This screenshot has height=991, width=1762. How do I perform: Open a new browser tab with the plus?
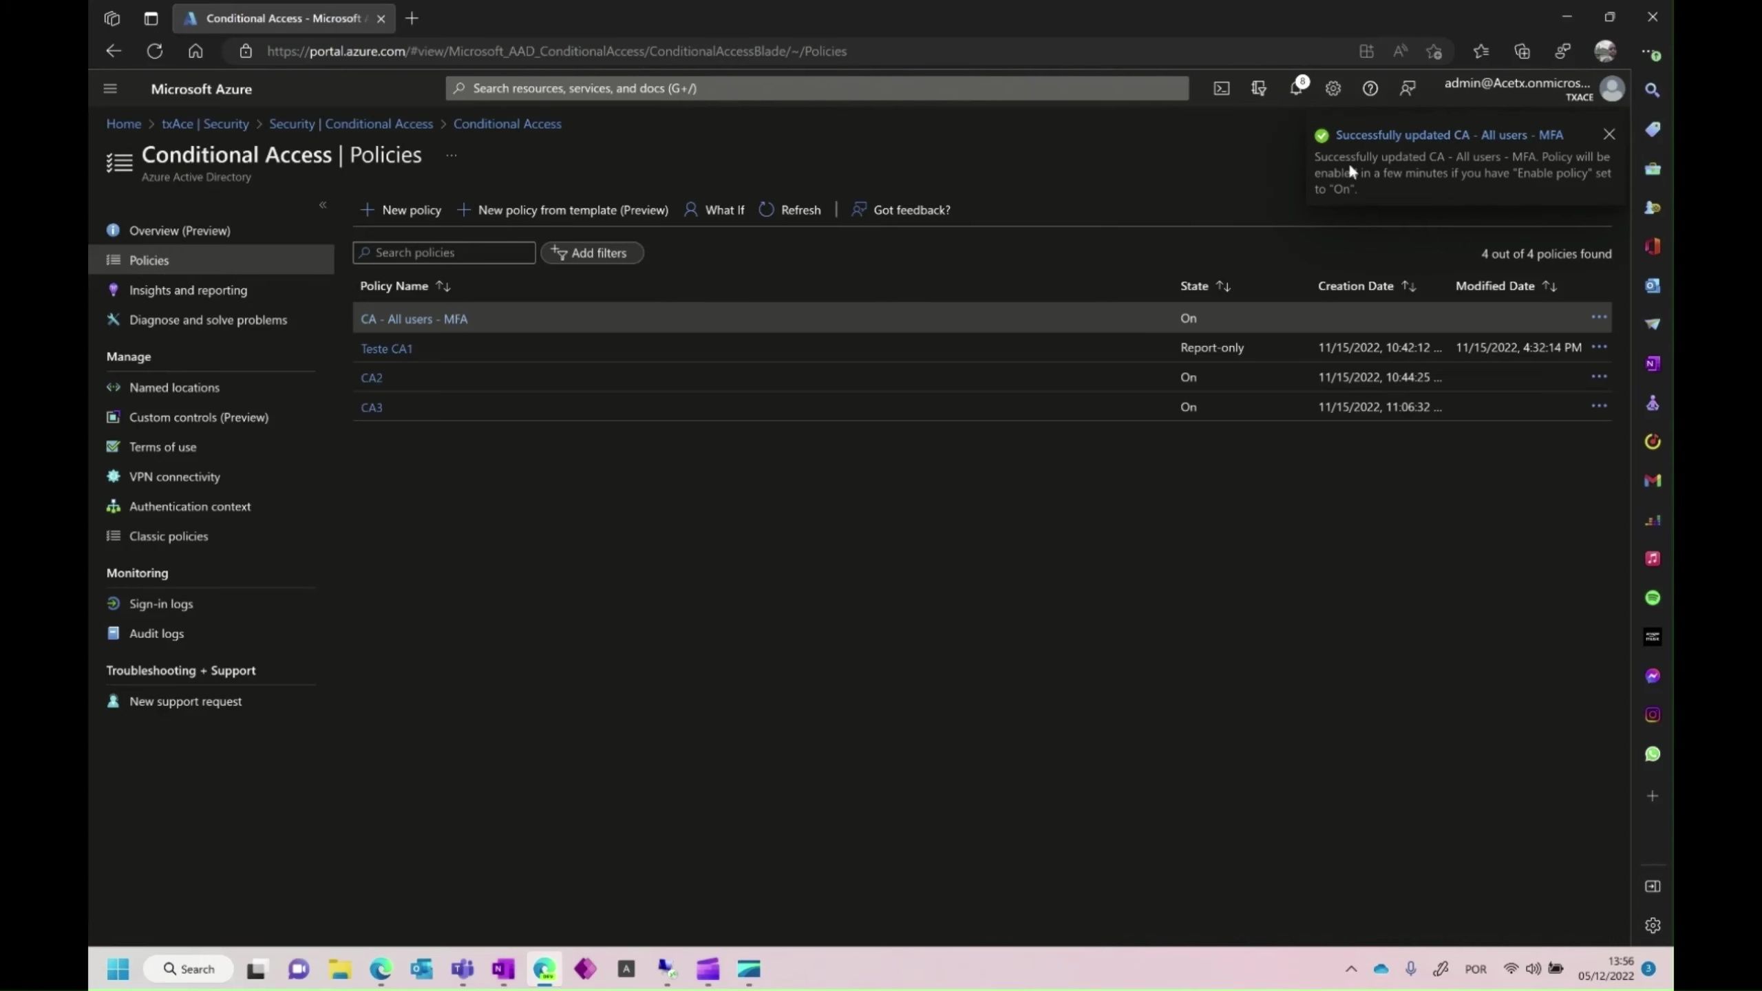412,19
